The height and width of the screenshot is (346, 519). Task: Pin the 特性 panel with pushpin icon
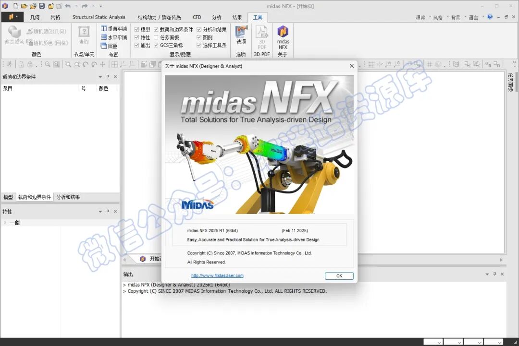[x=108, y=211]
